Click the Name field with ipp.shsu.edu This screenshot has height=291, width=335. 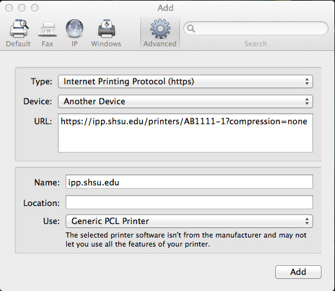[189, 182]
